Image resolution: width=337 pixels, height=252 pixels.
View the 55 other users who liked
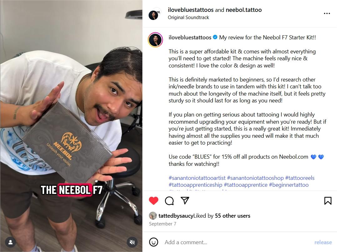[232, 215]
